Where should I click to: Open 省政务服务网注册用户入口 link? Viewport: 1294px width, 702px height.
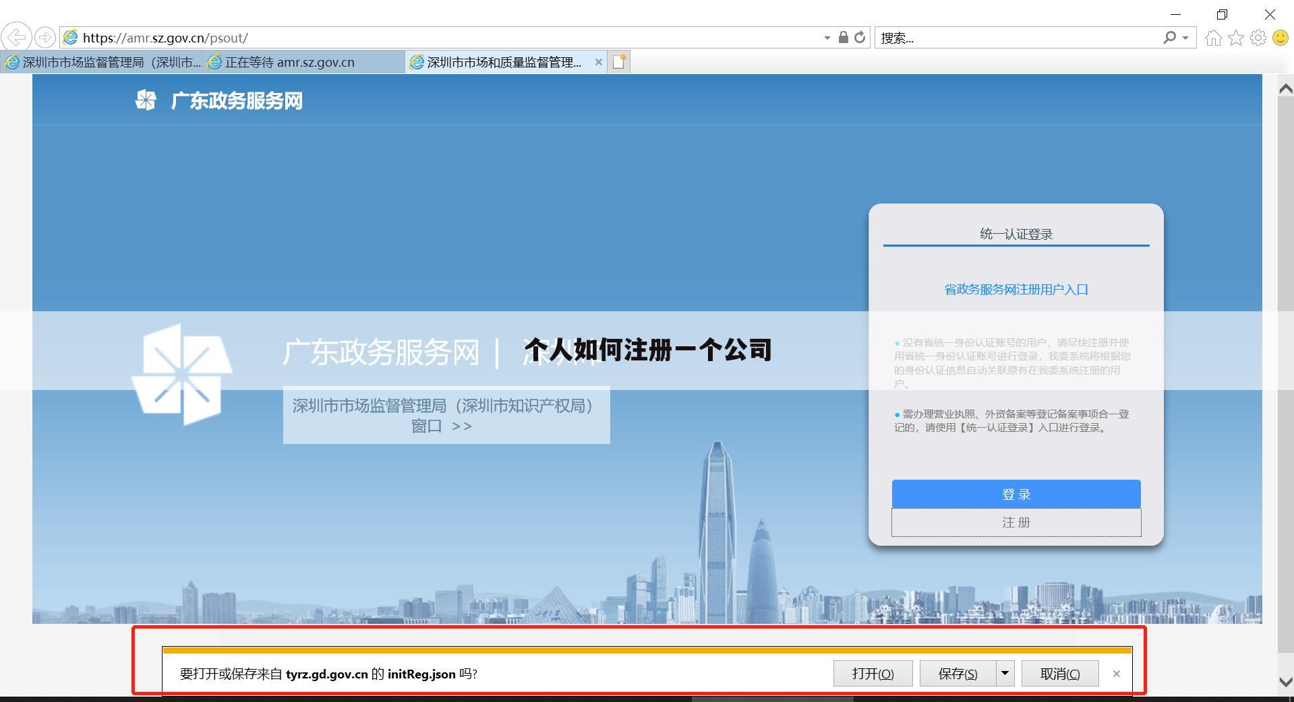tap(1016, 289)
